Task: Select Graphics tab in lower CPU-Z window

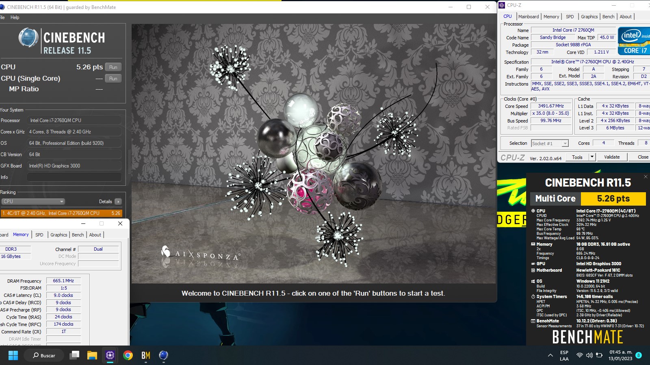Action: (x=59, y=235)
